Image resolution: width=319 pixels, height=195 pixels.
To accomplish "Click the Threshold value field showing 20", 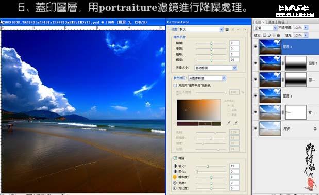I will coord(234,60).
